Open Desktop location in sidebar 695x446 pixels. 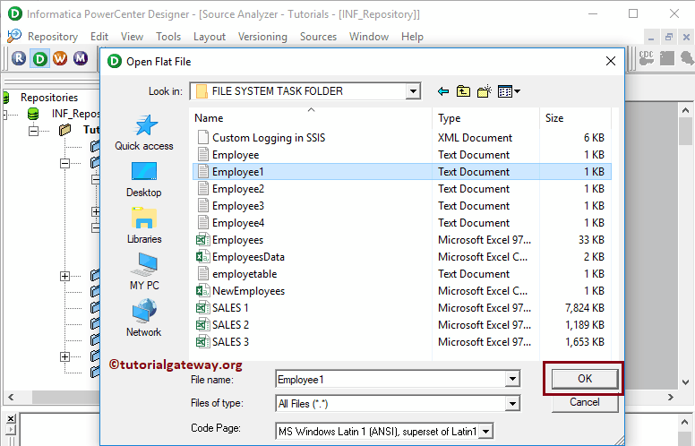click(x=144, y=179)
